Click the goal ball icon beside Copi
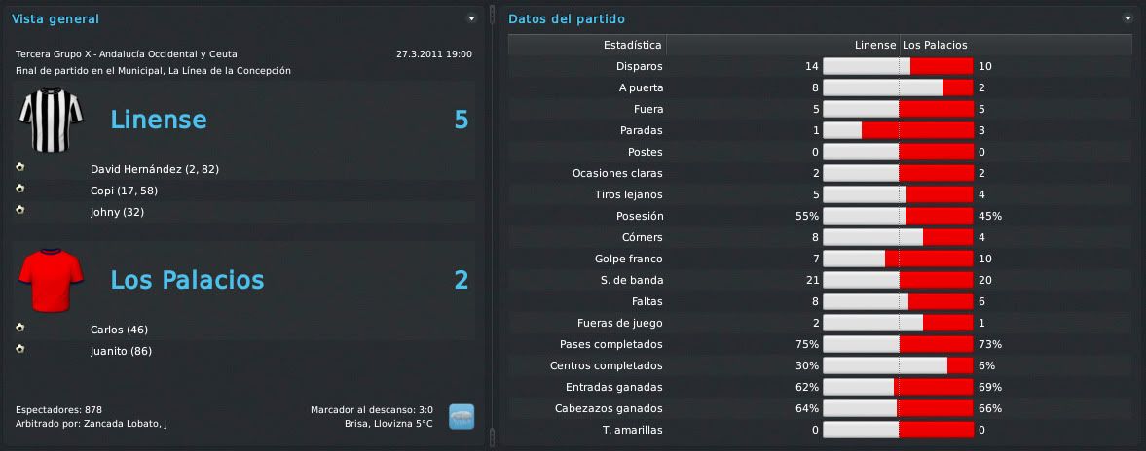Screen dimensions: 1146x451 coord(19,189)
